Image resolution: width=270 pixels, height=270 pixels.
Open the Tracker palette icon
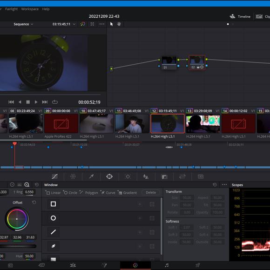128,176
